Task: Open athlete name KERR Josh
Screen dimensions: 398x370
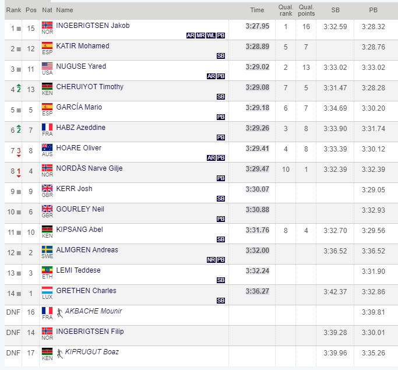Action: click(x=74, y=189)
